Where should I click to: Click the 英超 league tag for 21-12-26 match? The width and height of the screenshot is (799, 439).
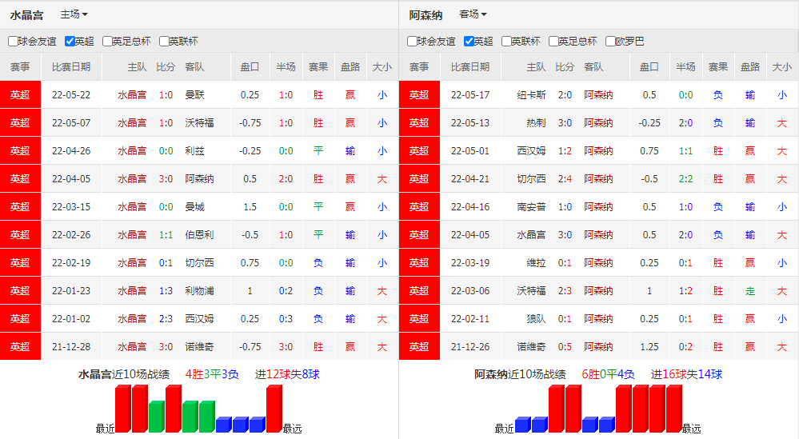pyautogui.click(x=419, y=346)
